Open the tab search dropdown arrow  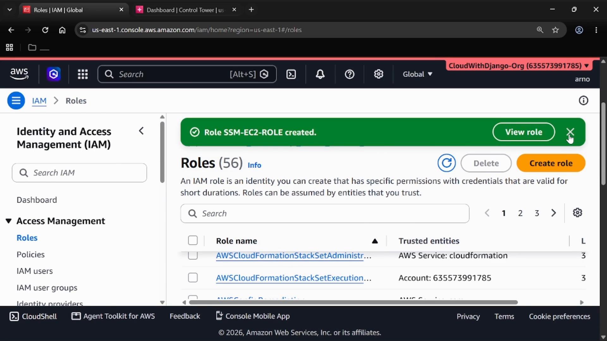tap(10, 10)
